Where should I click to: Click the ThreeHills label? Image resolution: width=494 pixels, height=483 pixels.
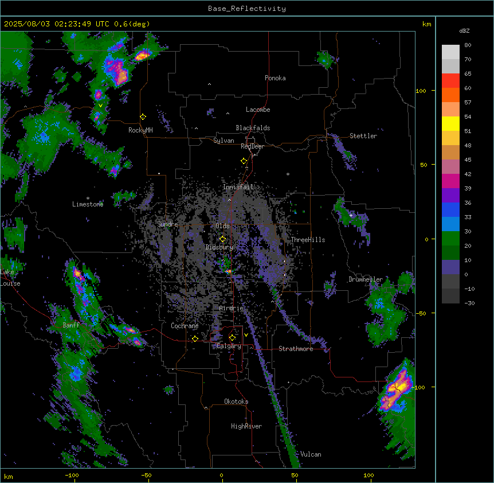click(x=308, y=240)
